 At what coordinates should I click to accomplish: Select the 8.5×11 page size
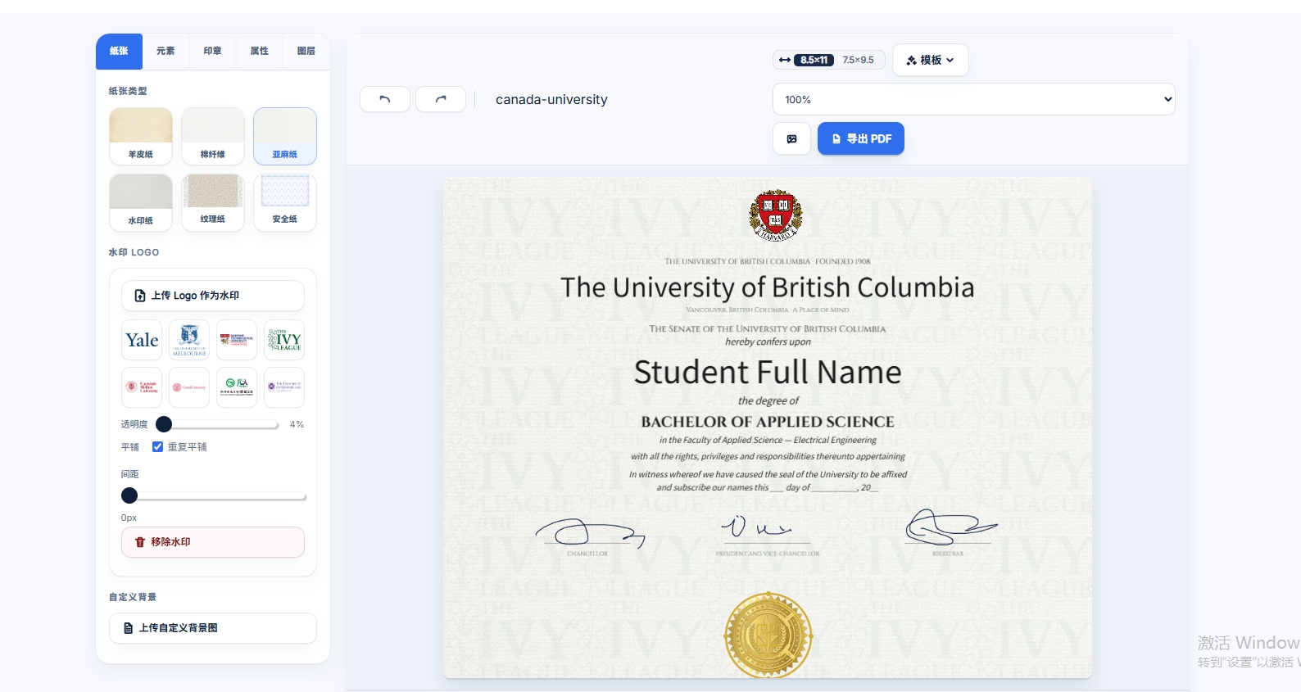point(814,60)
